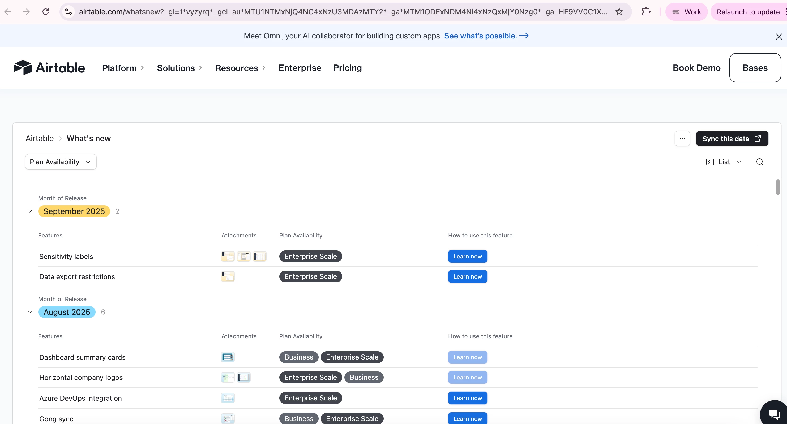Open third Sensitivity labels attachment thumbnail

click(259, 256)
